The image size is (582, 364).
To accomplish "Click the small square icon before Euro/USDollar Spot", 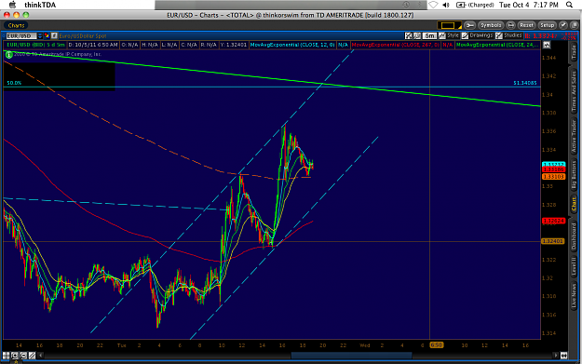I will (x=54, y=36).
